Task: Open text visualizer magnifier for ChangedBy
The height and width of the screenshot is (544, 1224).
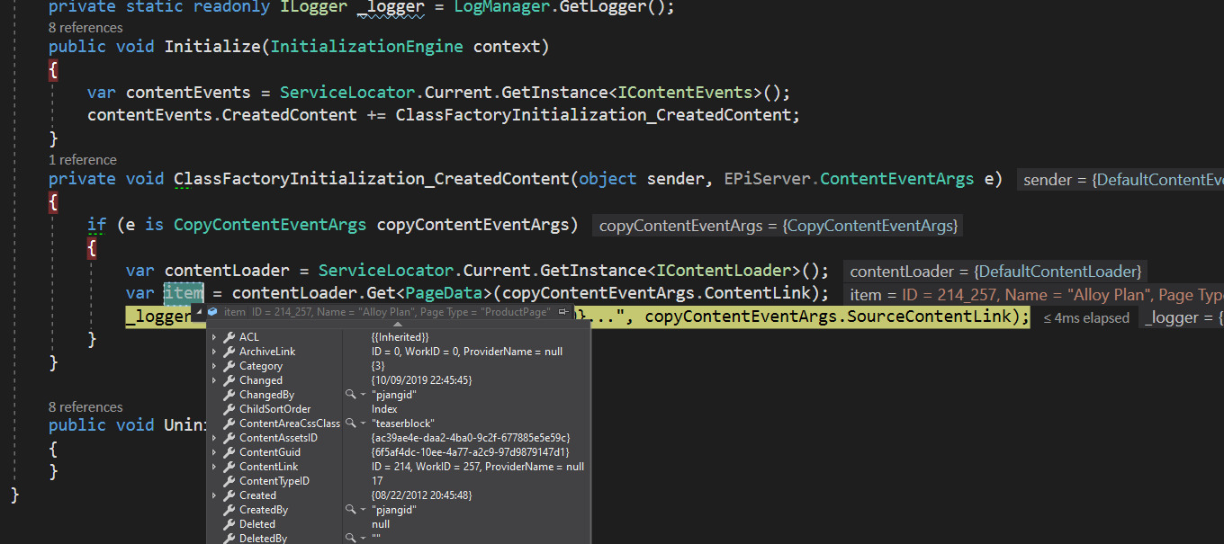Action: [351, 395]
